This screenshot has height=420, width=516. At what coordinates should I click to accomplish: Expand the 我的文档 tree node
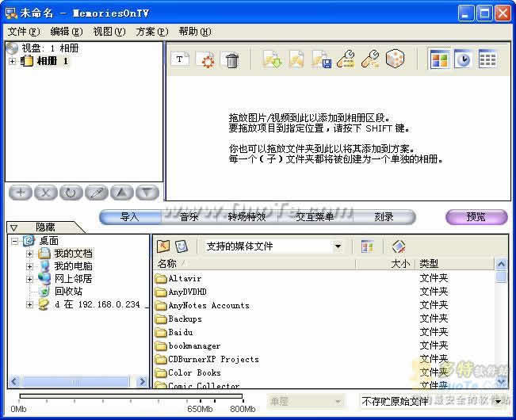pyautogui.click(x=29, y=254)
